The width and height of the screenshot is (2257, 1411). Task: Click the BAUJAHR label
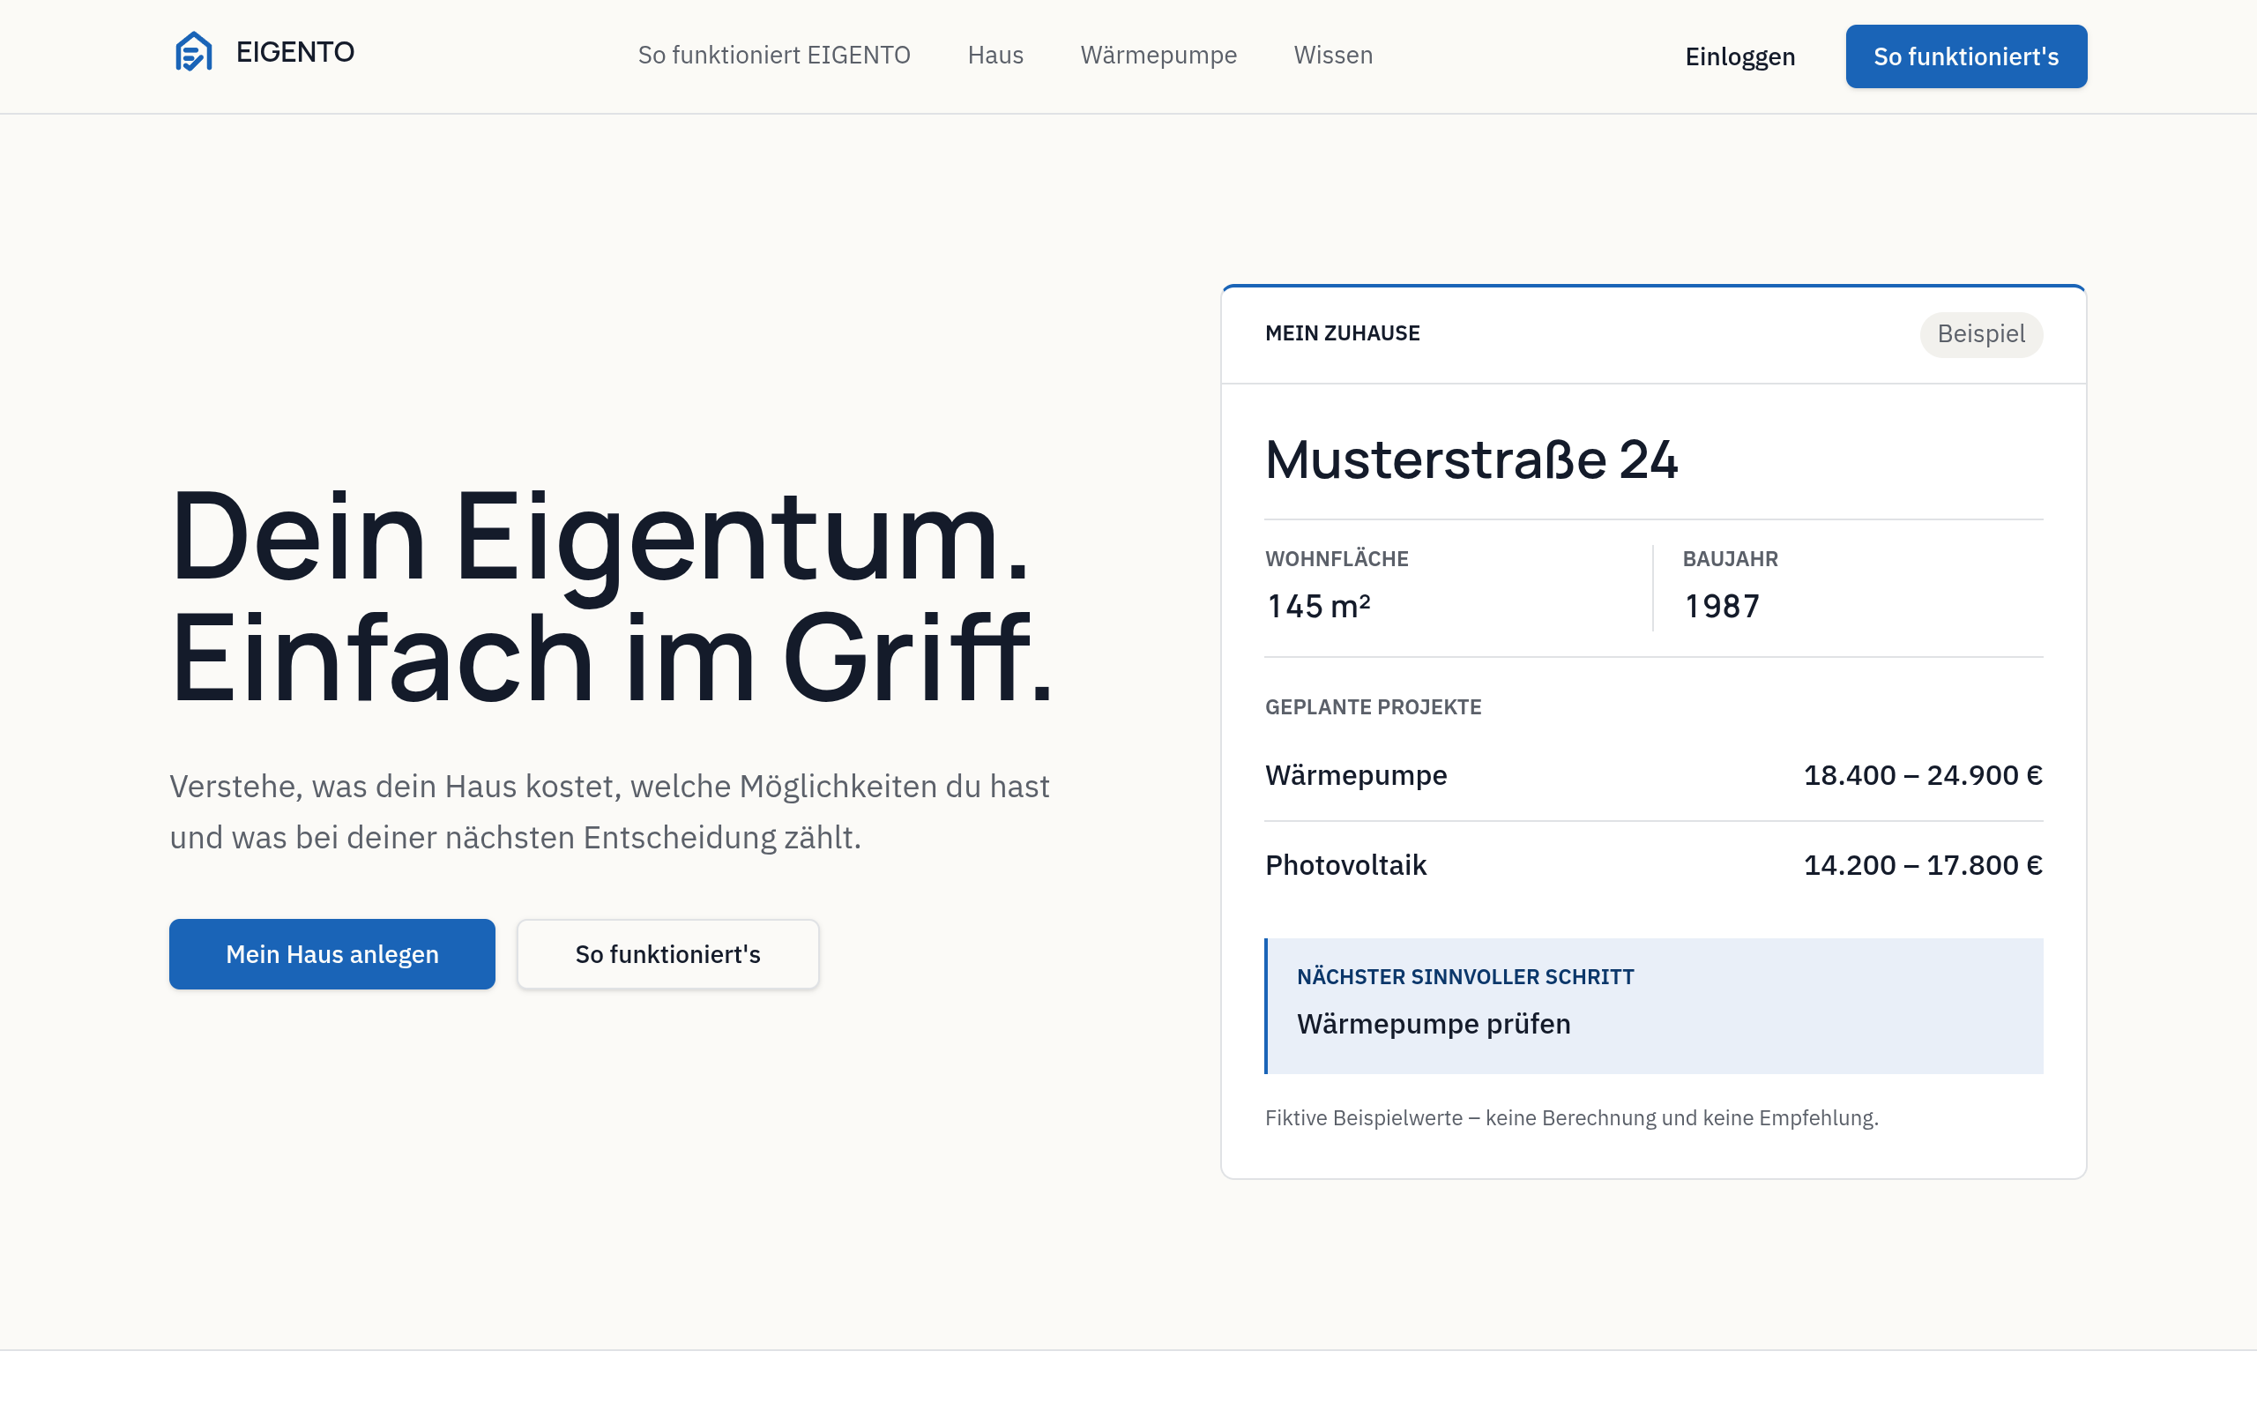coord(1730,559)
